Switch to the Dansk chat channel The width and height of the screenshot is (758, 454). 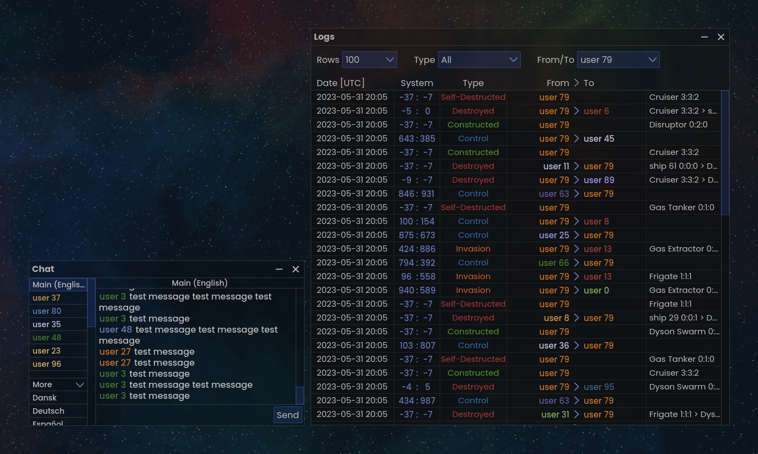(58, 398)
